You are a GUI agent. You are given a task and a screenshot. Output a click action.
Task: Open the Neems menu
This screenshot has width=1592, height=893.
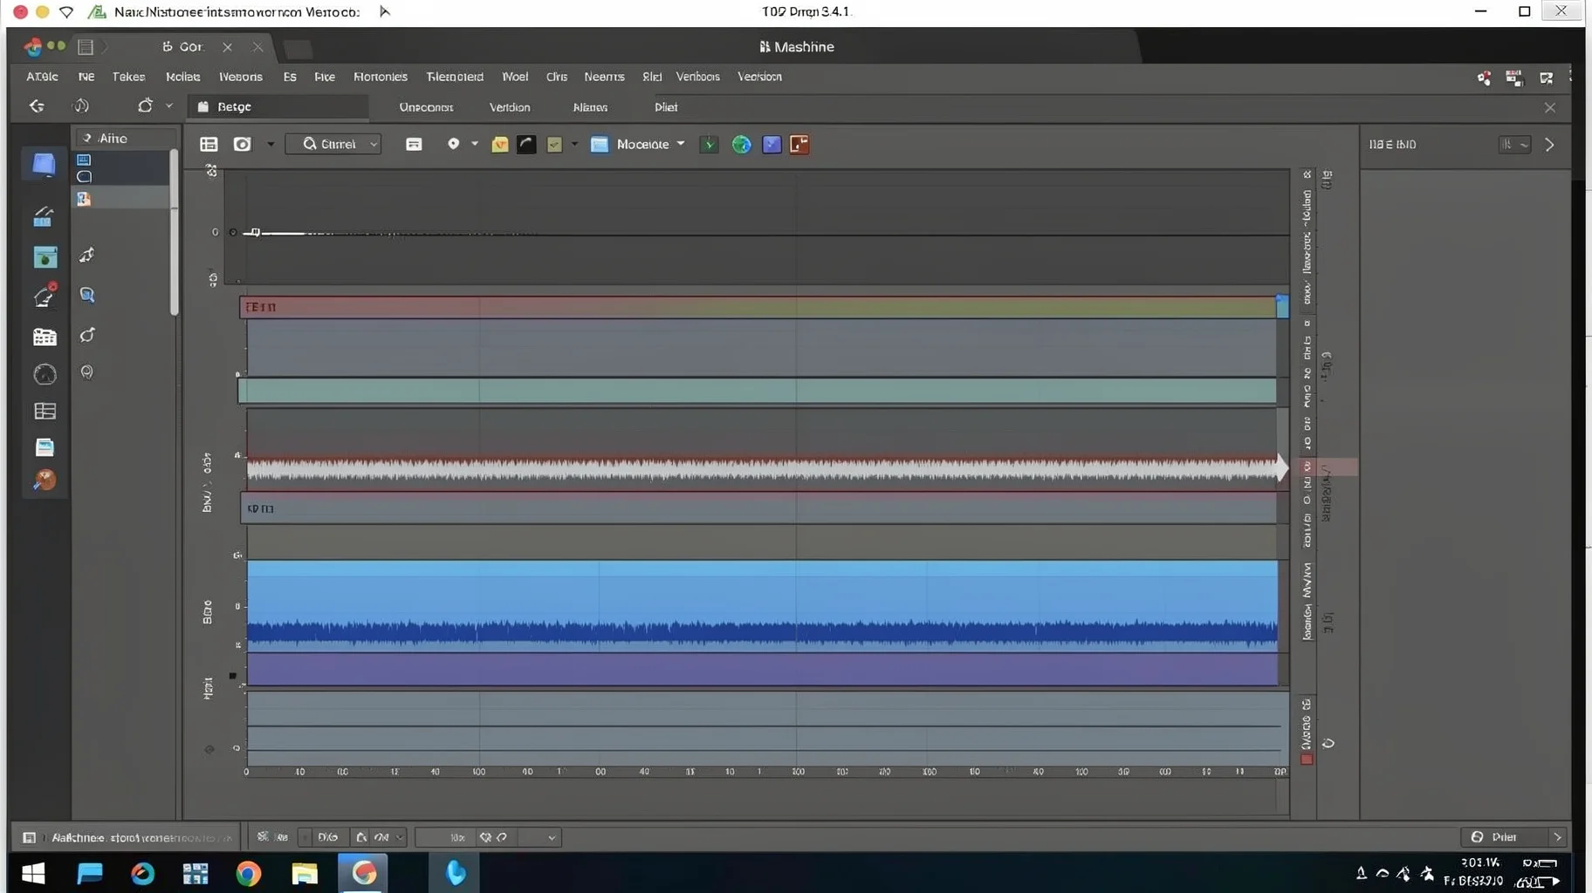tap(604, 77)
